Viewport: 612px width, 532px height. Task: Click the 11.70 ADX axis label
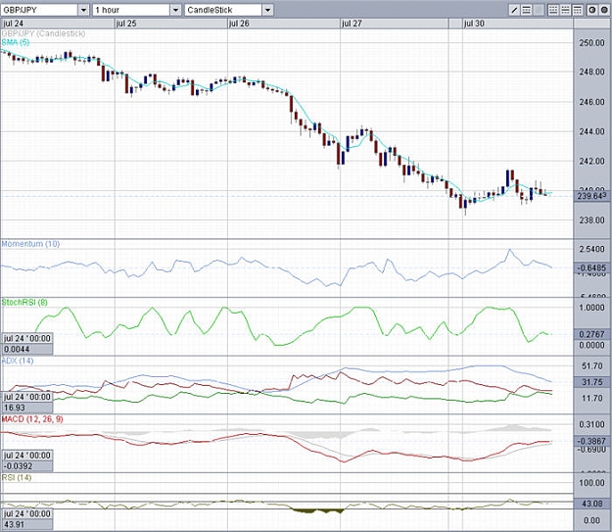tap(592, 399)
